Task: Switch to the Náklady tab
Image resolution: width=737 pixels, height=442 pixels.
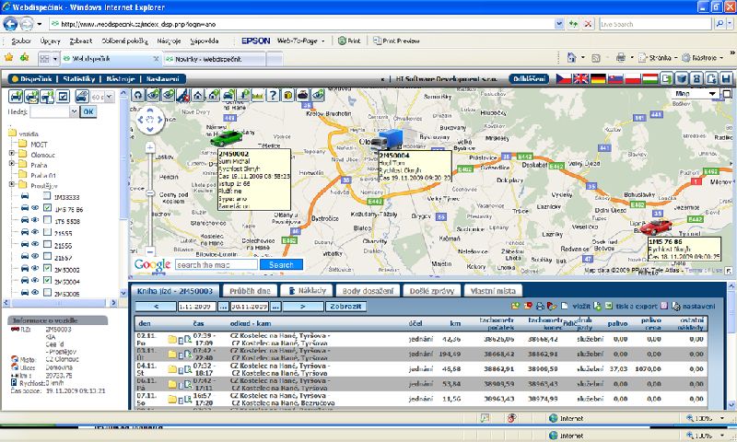Action: click(x=307, y=291)
